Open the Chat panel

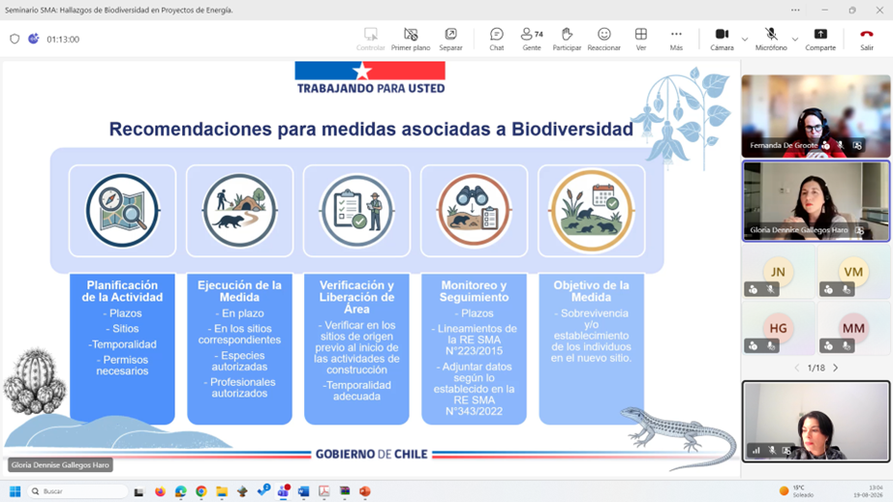[497, 40]
